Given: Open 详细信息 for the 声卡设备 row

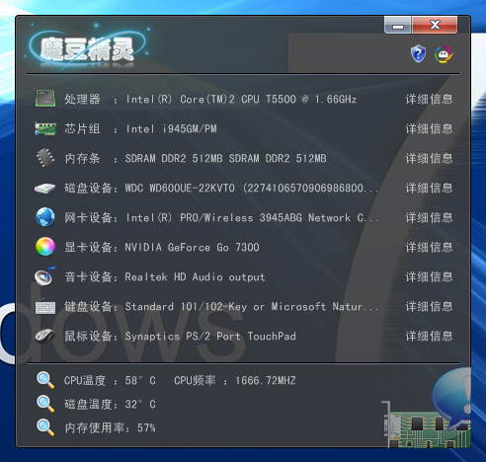Looking at the screenshot, I should pos(429,277).
